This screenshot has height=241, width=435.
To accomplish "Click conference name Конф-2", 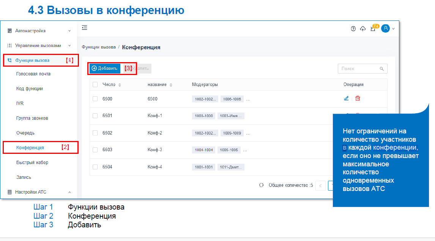I will coord(155,133).
